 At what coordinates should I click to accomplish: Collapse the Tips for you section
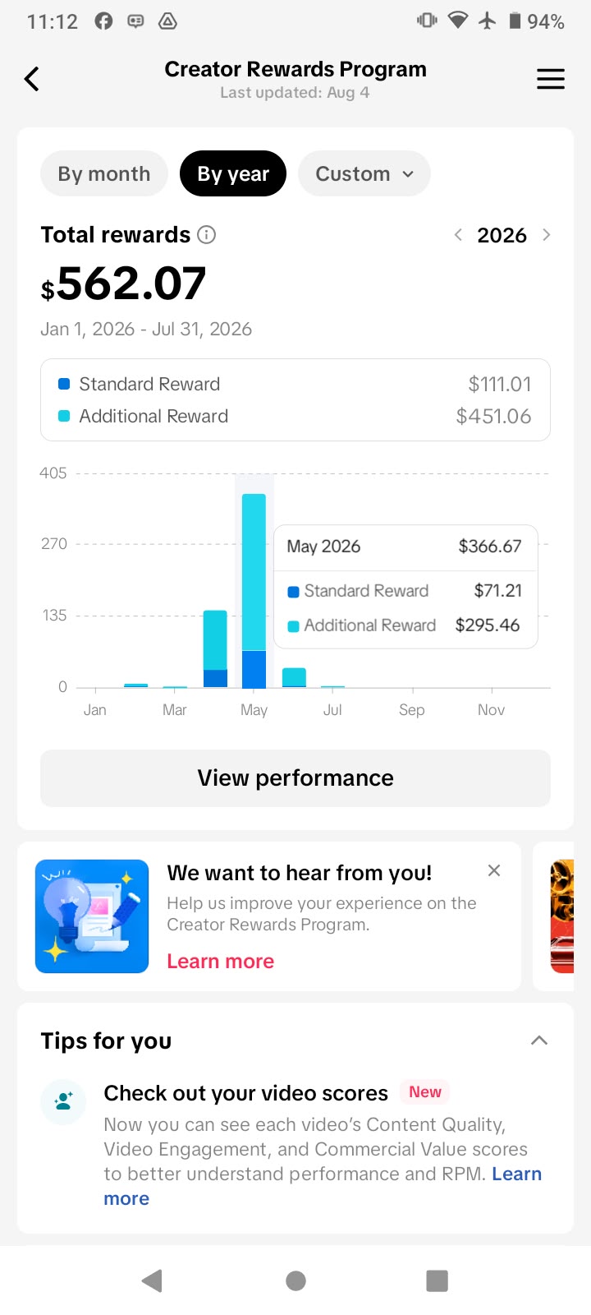point(539,1040)
